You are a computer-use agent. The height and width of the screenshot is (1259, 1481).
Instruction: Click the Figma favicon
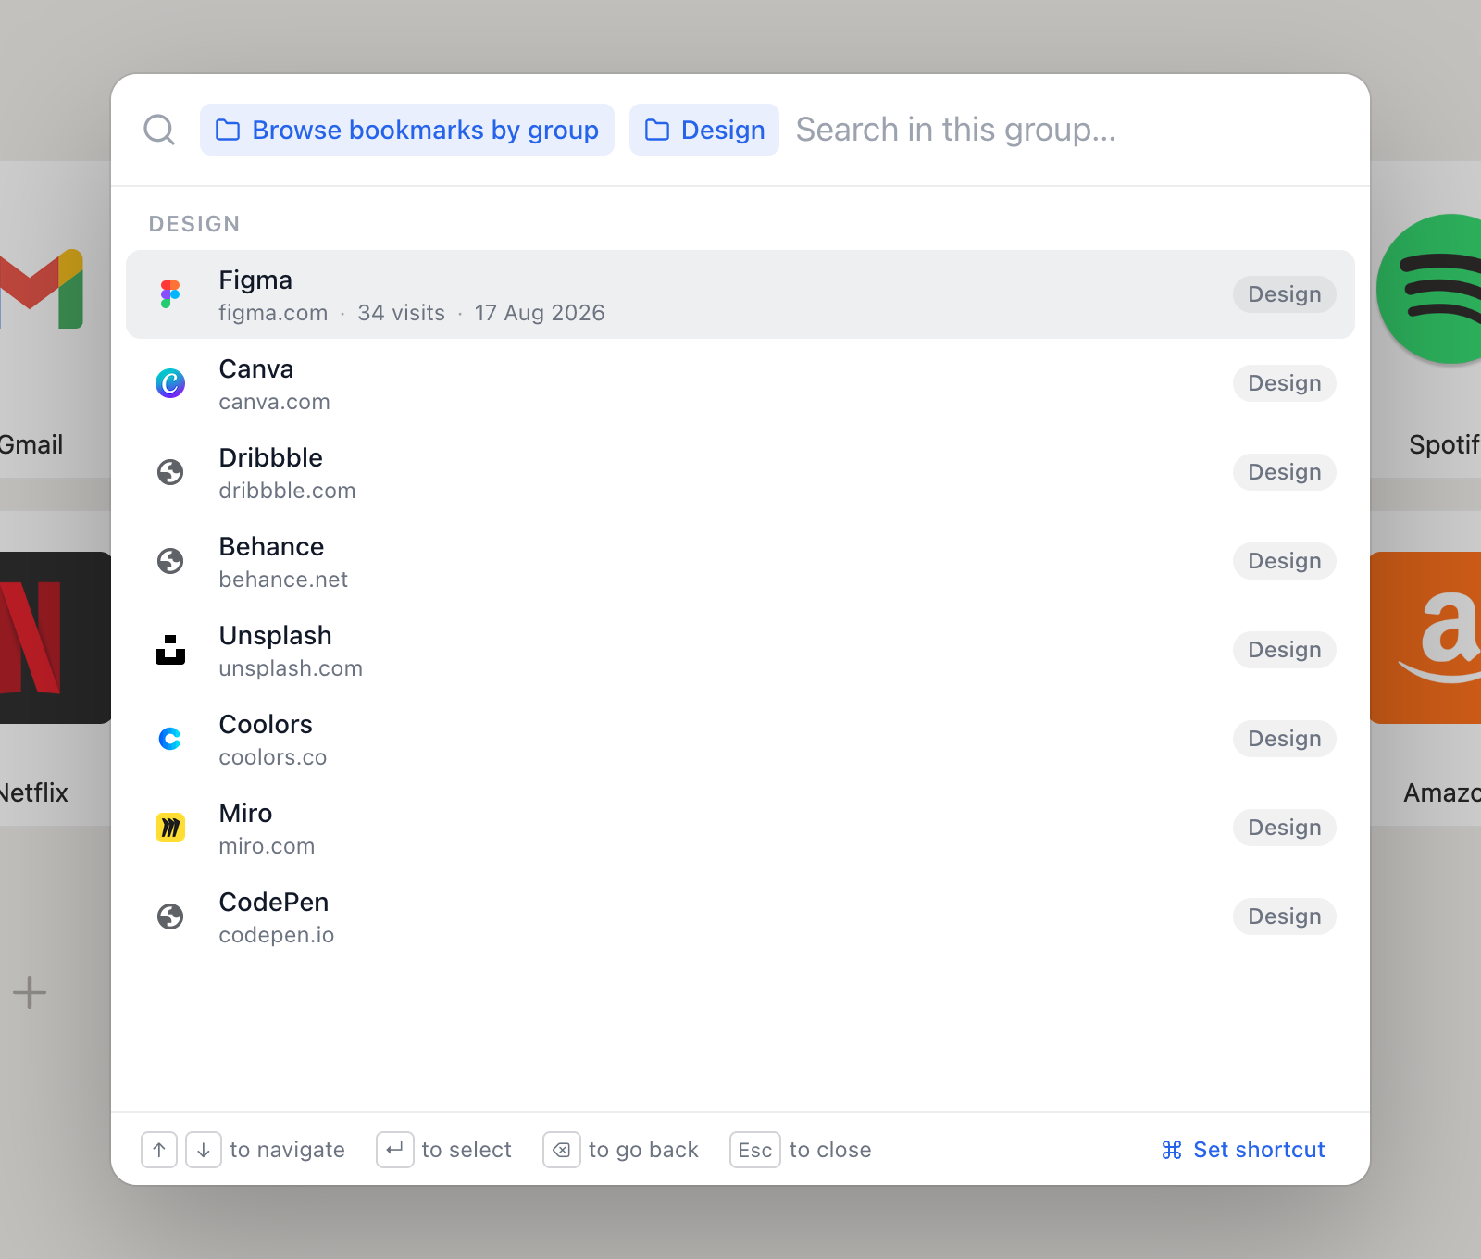(170, 294)
